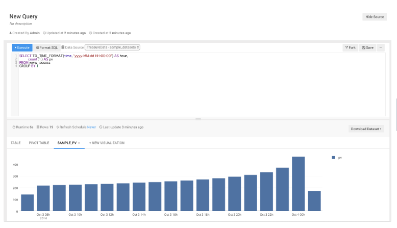Open the SAMPLE_PV tab arrow menu
The height and width of the screenshot is (228, 397).
tap(79, 143)
